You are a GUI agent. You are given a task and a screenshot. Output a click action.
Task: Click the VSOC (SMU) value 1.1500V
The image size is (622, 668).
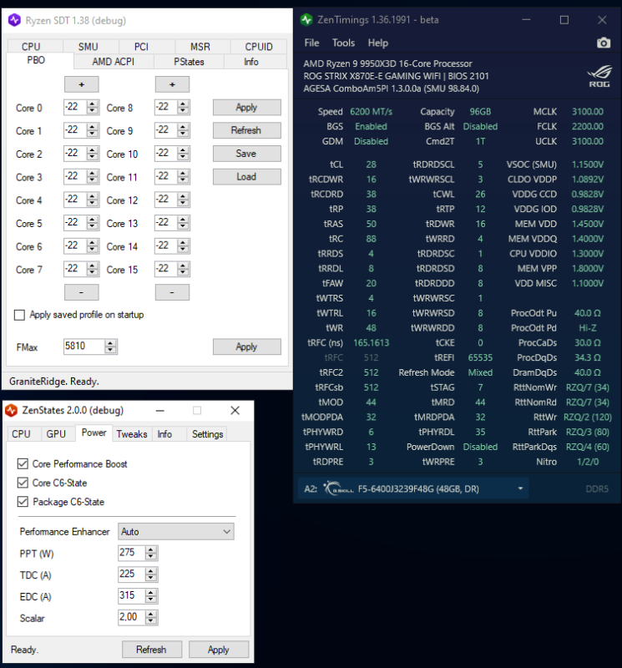588,164
